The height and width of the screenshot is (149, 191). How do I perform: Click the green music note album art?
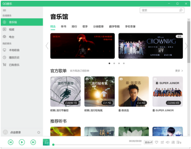[x=46, y=142]
